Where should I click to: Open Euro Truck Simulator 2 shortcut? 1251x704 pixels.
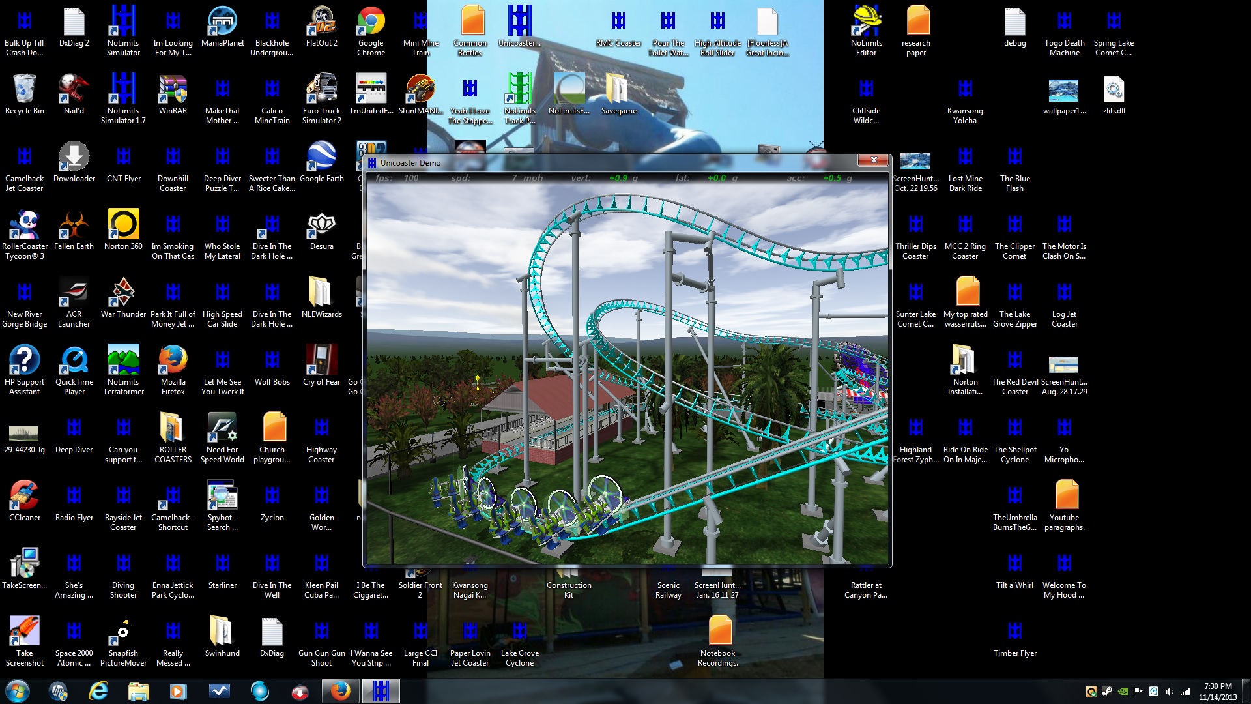click(321, 98)
